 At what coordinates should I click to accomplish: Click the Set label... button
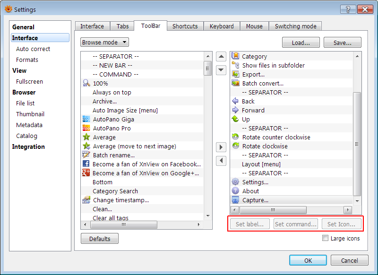click(x=250, y=224)
